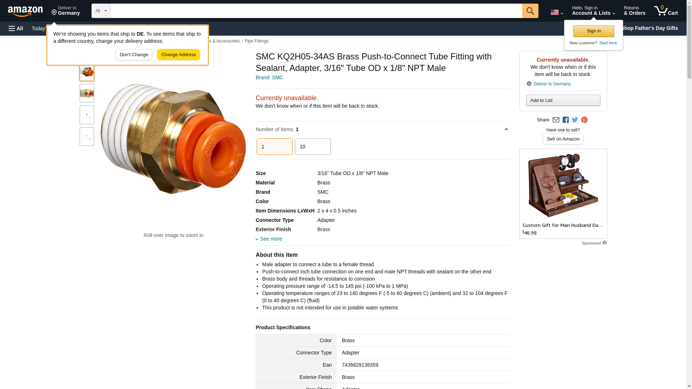Share product on Pinterest icon

[584, 120]
